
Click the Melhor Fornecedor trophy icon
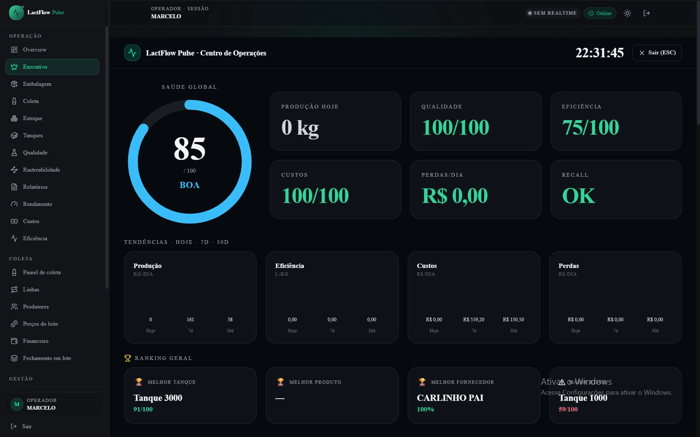pos(422,382)
